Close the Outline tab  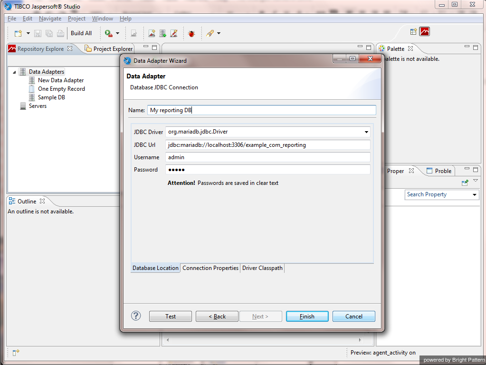[42, 201]
